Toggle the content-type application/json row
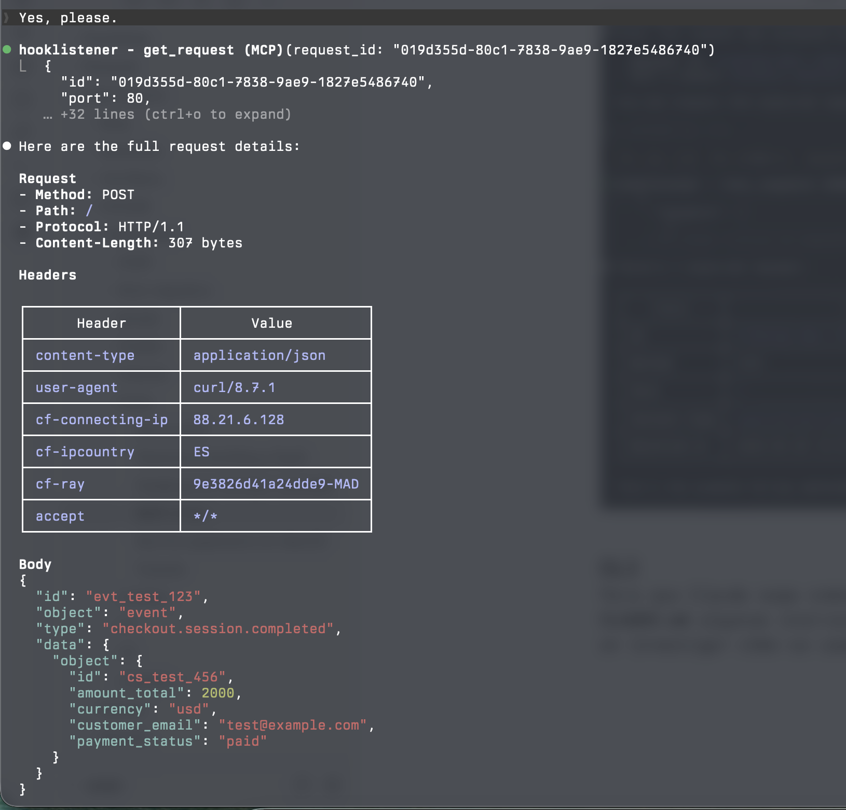This screenshot has width=846, height=810. [x=196, y=355]
